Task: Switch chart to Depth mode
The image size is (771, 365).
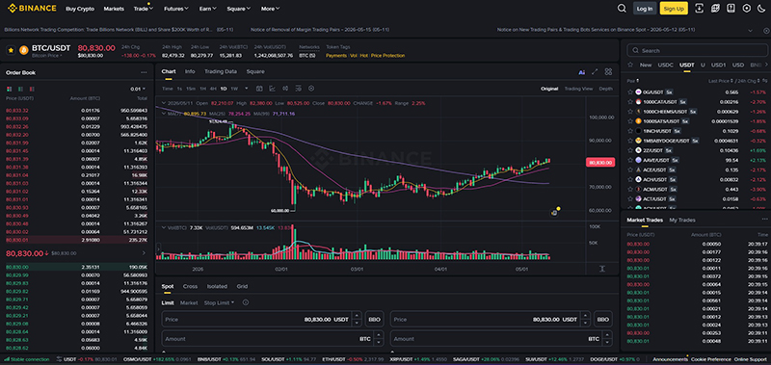Action: [606, 89]
